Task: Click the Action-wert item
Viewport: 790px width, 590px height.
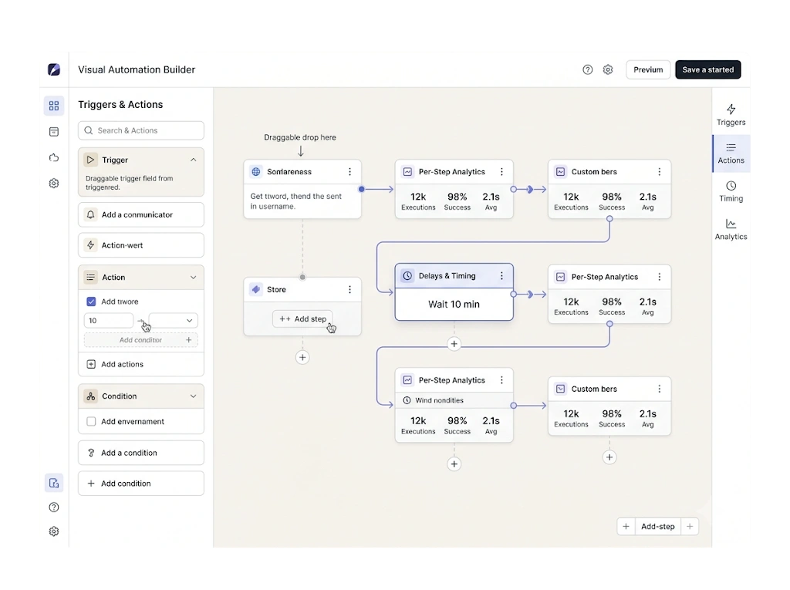Action: (141, 245)
